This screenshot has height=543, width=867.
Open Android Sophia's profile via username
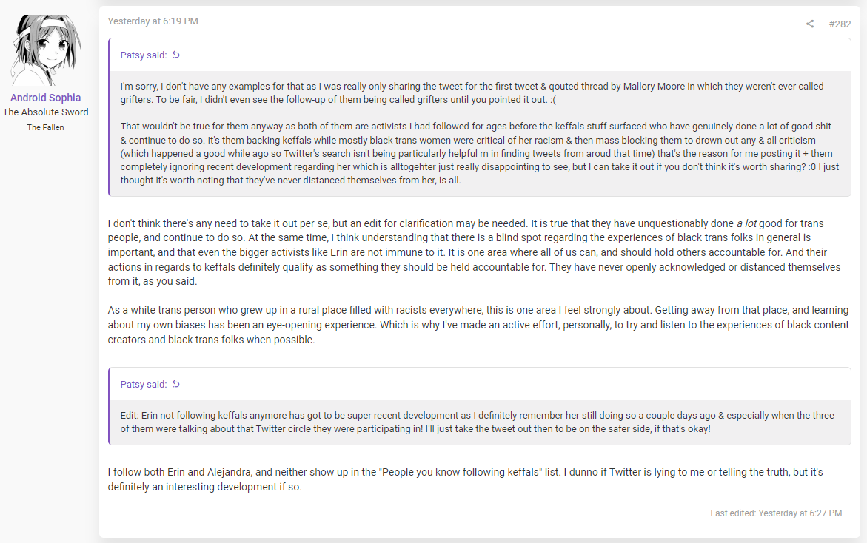[46, 98]
